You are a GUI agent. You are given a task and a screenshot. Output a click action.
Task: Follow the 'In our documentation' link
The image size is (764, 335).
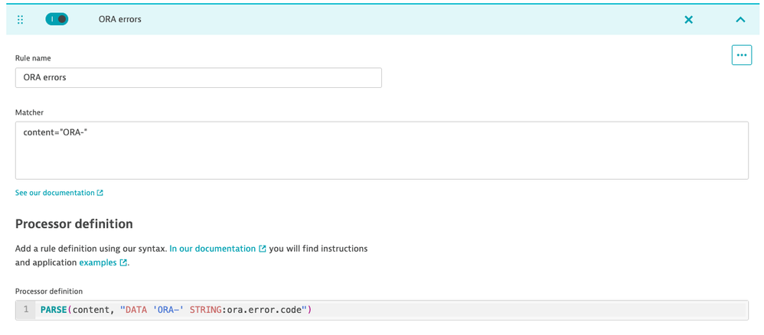[212, 249]
